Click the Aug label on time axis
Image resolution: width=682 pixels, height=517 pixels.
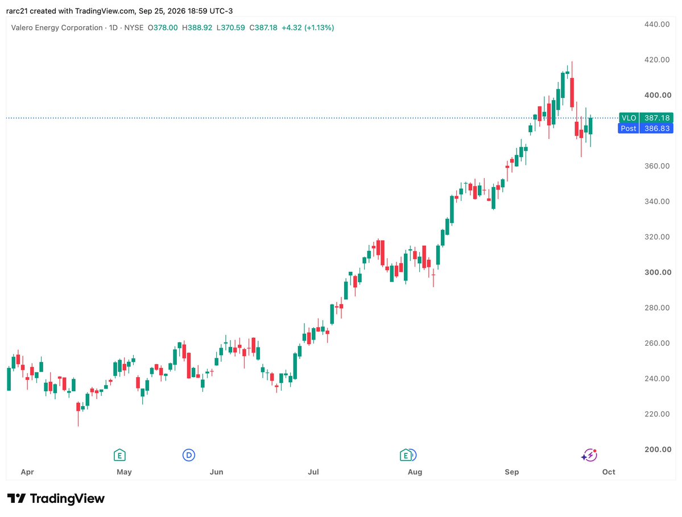click(415, 472)
